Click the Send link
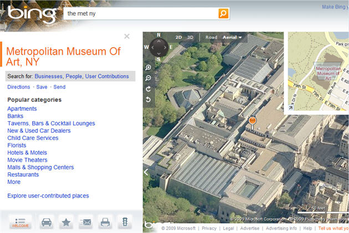This screenshot has width=349, height=233. tap(59, 87)
